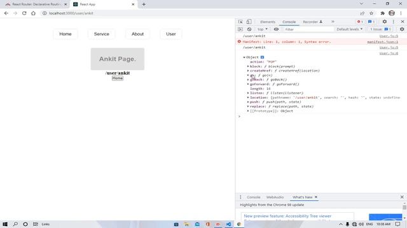Toggle the device toolbar icon
Screen dimensions: 407x228
249,22
